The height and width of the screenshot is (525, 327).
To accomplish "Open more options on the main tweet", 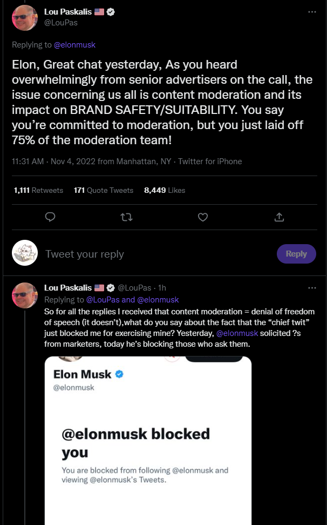I will 312,12.
